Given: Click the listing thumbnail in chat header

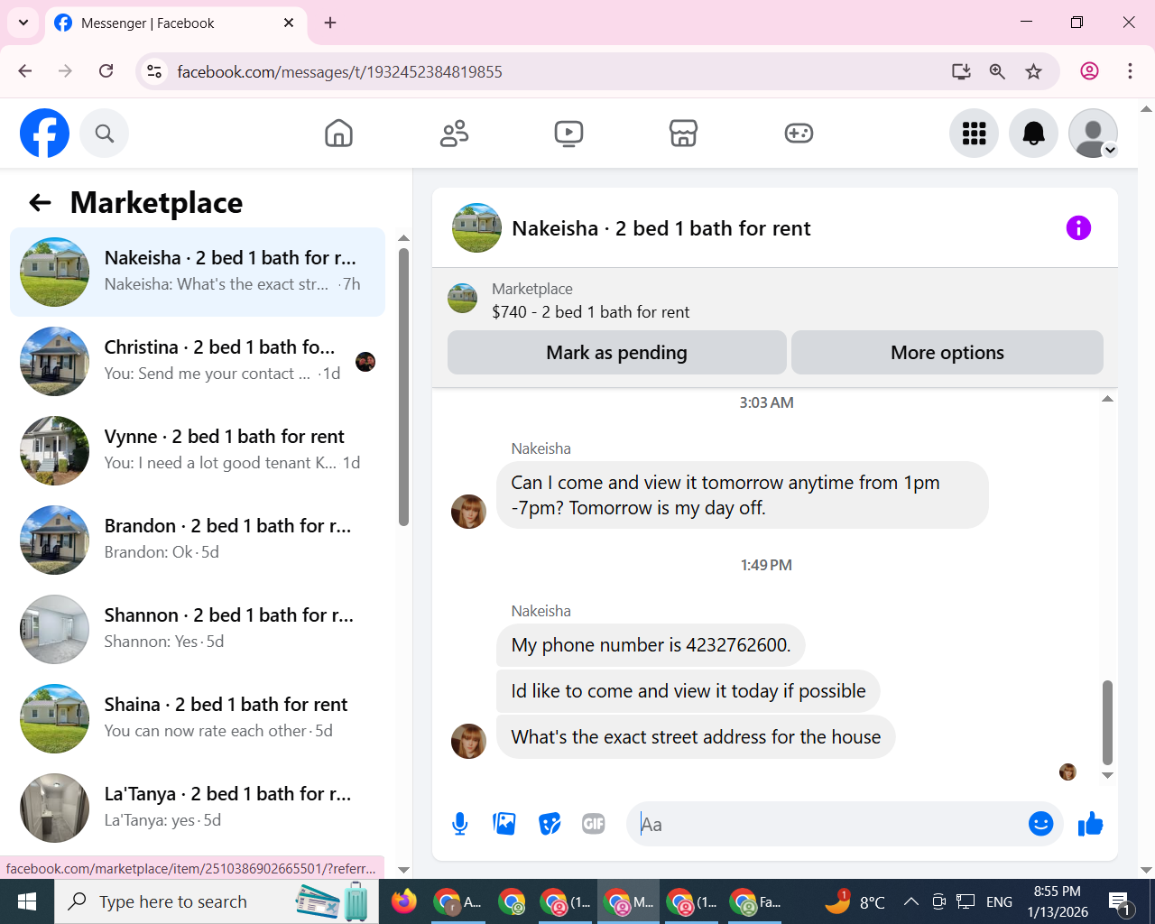Looking at the screenshot, I should [x=476, y=227].
